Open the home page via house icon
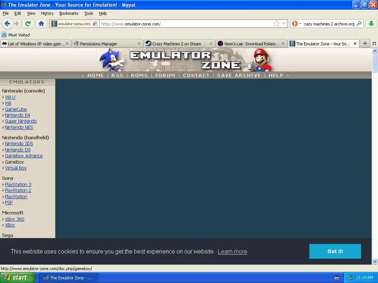Viewport: 378px width, 283px height. click(x=41, y=24)
